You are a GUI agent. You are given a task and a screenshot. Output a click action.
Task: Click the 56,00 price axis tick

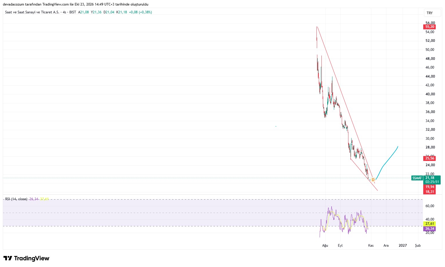[430, 23]
